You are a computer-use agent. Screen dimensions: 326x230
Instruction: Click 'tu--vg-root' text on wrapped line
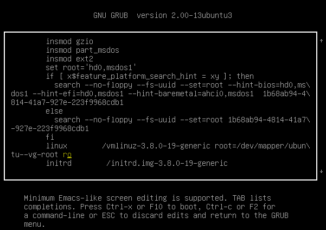click(35, 154)
